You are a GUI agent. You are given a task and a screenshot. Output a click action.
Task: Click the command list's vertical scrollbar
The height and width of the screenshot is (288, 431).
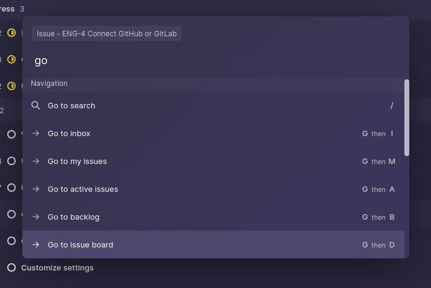click(x=407, y=118)
